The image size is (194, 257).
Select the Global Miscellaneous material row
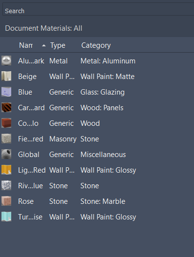(x=97, y=155)
